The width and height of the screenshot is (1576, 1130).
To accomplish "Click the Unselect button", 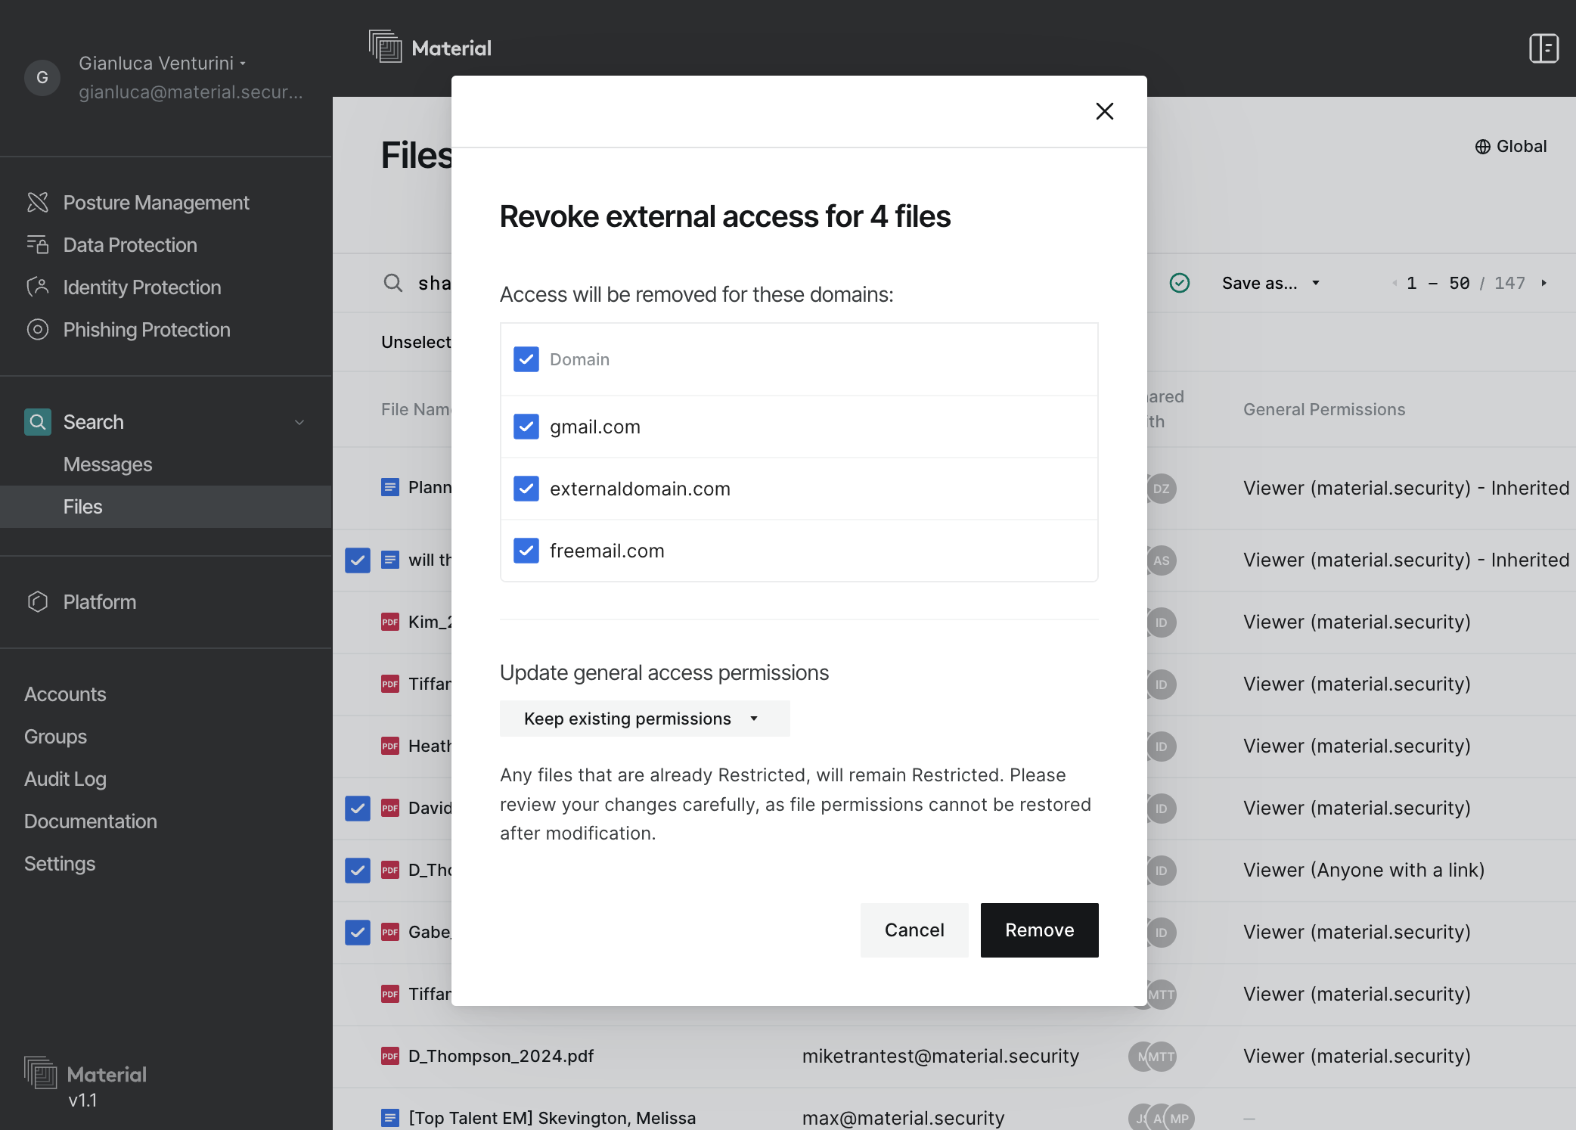I will point(416,342).
